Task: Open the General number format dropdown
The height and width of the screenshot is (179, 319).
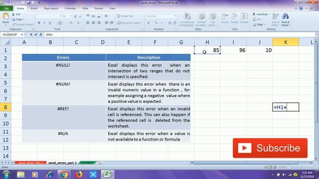Action: [x=175, y=16]
